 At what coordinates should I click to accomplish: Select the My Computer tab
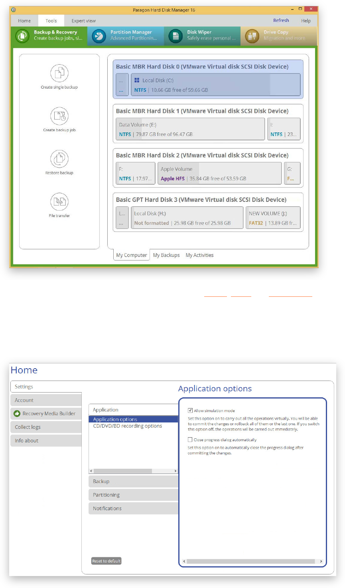[132, 255]
